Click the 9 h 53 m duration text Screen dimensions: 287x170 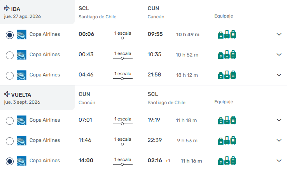[187, 141]
